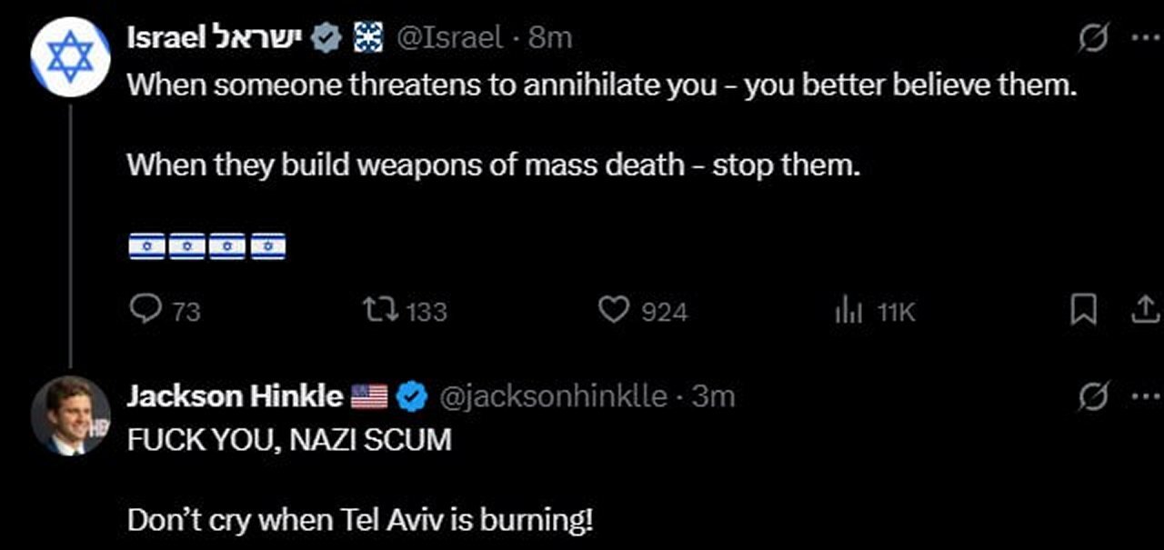The image size is (1164, 550).
Task: Open the more options menu on Jackson Hinkle's reply
Action: [x=1140, y=396]
